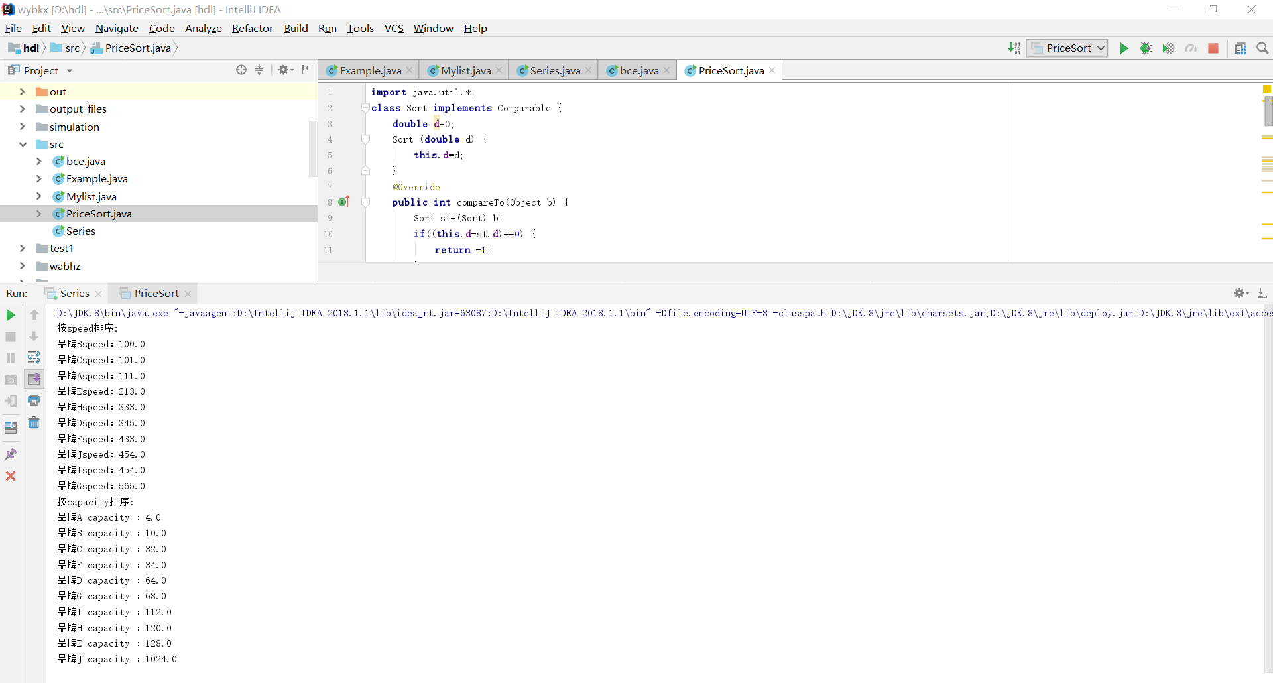The image size is (1273, 683).
Task: Close the PriceSort run tab
Action: pyautogui.click(x=188, y=294)
